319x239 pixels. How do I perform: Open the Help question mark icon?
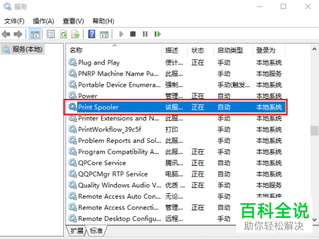[x=91, y=34]
